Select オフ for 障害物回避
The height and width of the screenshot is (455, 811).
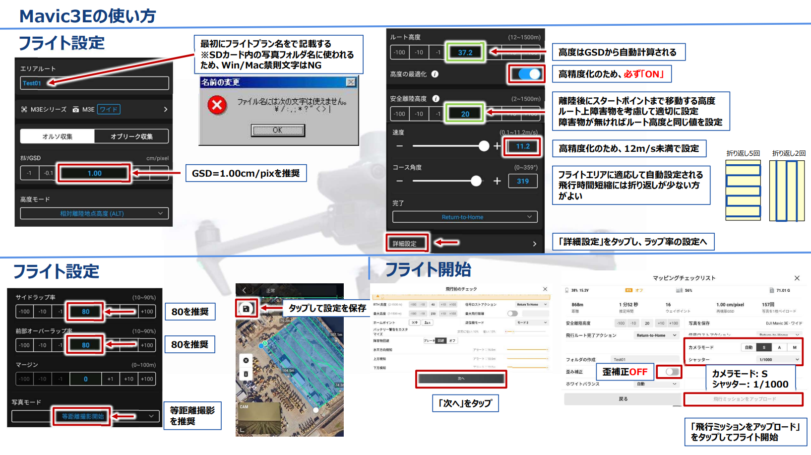(x=452, y=340)
